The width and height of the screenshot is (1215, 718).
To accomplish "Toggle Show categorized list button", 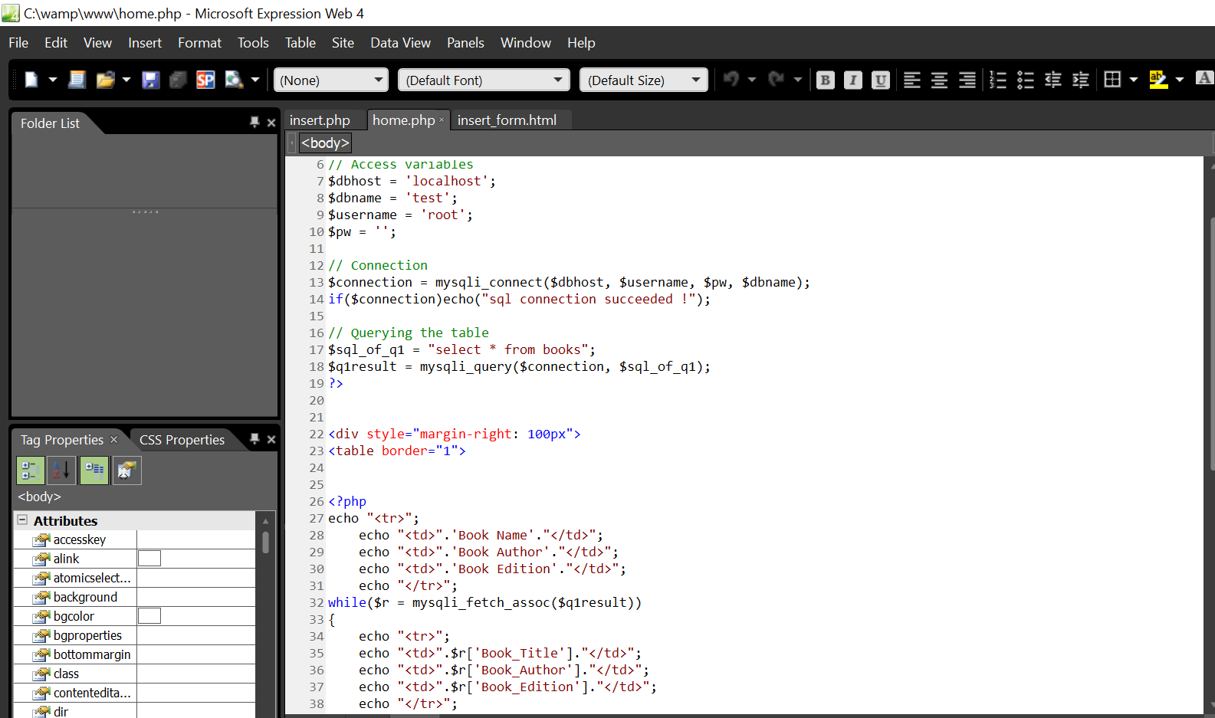I will [31, 470].
